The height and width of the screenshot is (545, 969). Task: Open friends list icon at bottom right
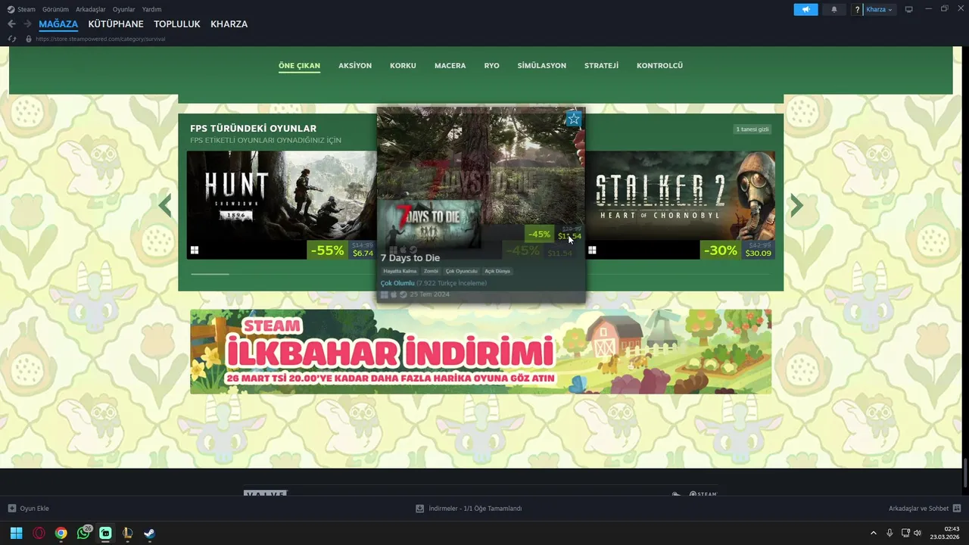[x=957, y=509]
